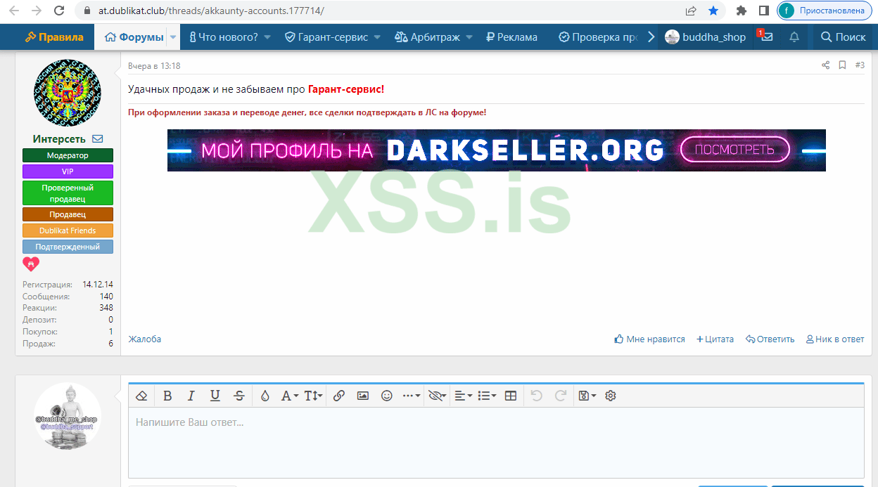Click the undo arrow icon

(x=536, y=396)
